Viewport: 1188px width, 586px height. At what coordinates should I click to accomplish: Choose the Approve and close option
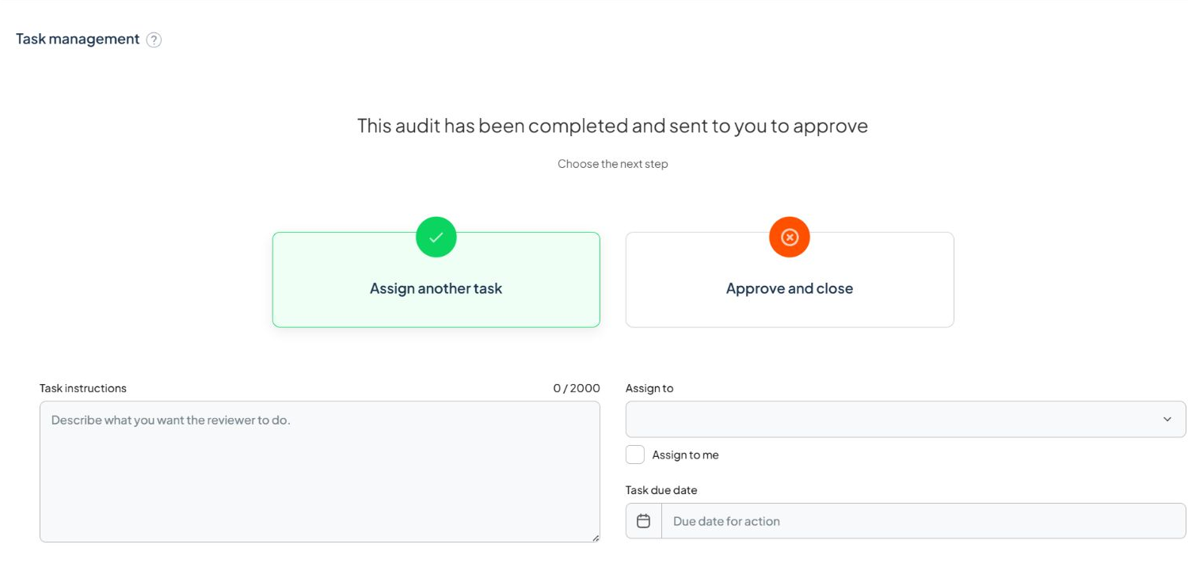790,280
